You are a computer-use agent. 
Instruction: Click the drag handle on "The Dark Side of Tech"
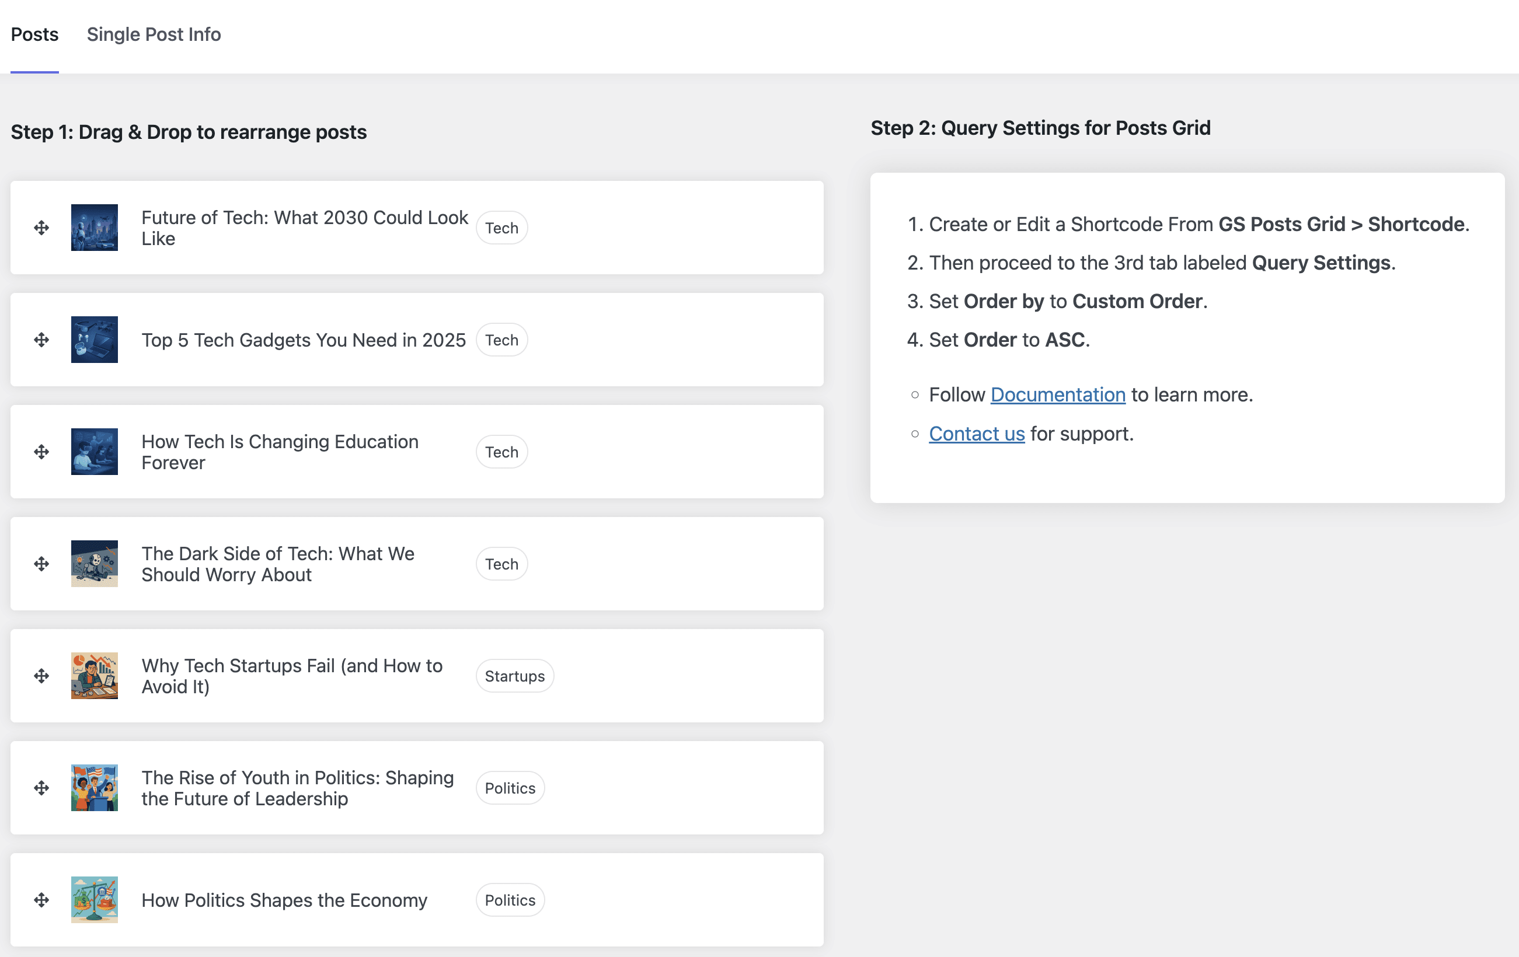41,564
